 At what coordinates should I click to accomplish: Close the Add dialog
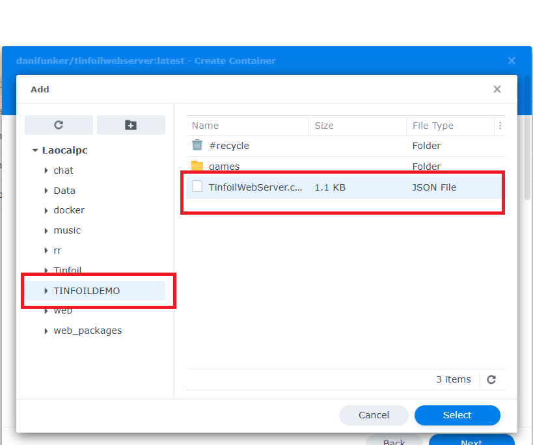(x=497, y=89)
